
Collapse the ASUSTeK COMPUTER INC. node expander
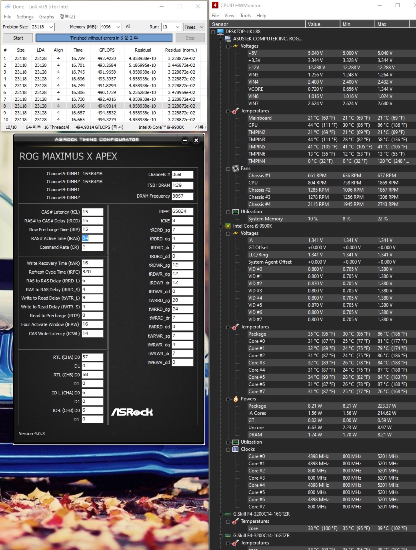tap(221, 39)
